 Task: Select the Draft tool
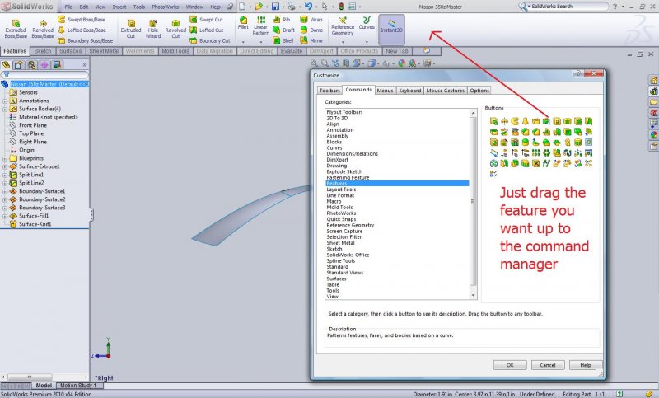[x=283, y=30]
